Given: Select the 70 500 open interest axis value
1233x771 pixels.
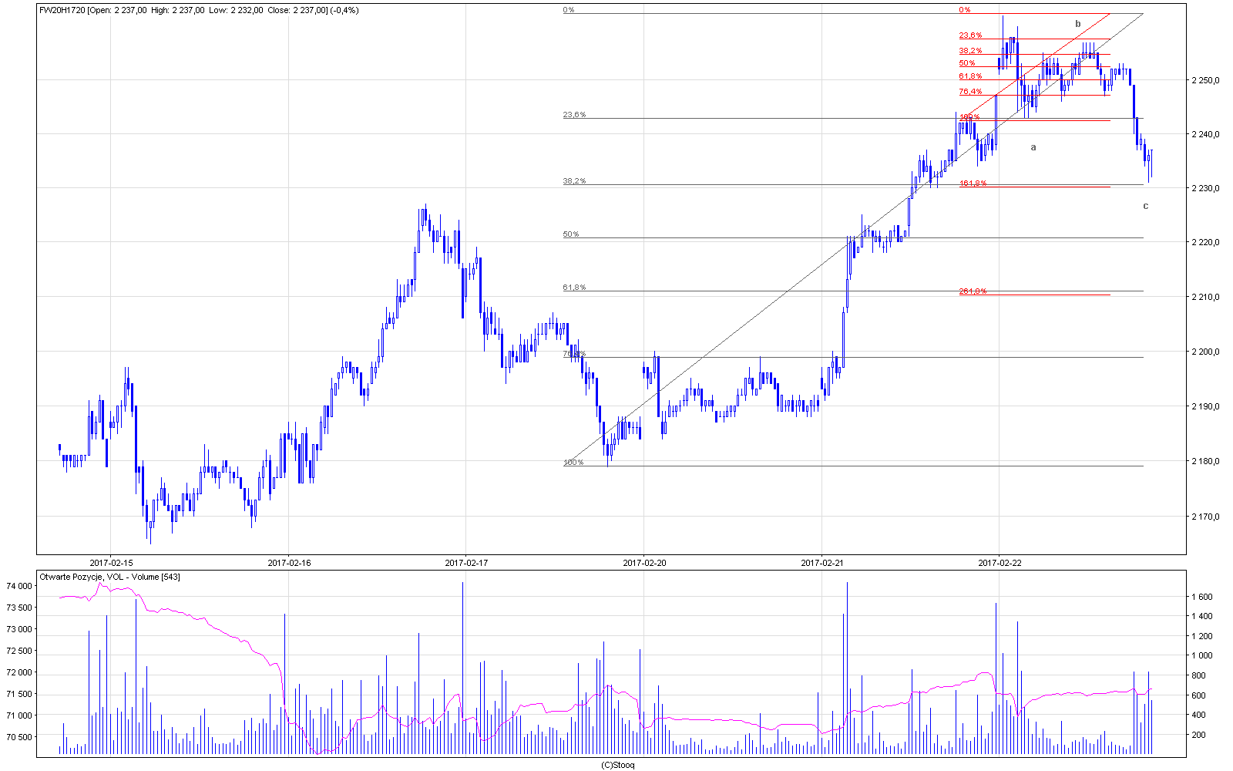Looking at the screenshot, I should pyautogui.click(x=18, y=737).
